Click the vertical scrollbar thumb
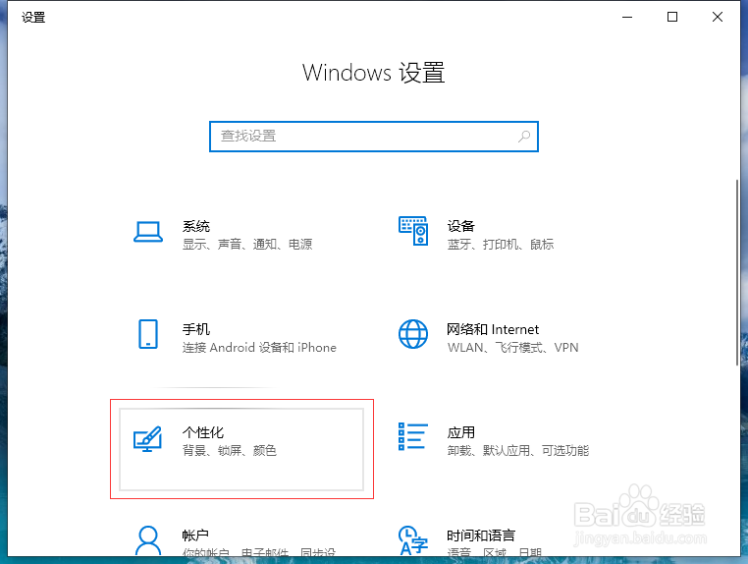Viewport: 748px width, 564px height. 737,273
